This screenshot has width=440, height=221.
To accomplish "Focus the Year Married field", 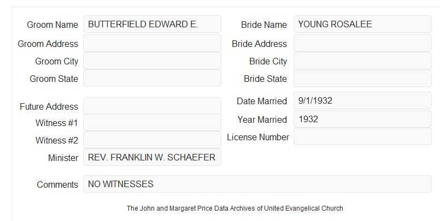I will [362, 119].
